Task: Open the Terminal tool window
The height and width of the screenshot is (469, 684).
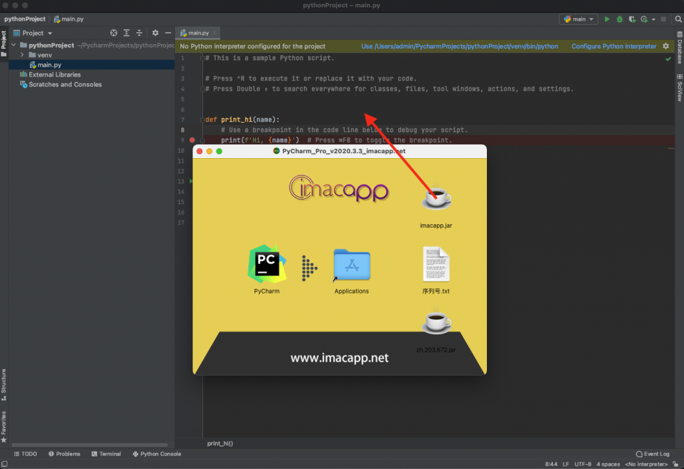Action: coord(106,454)
